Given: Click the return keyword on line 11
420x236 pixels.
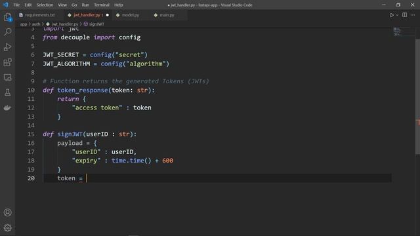Looking at the screenshot, I should click(68, 99).
